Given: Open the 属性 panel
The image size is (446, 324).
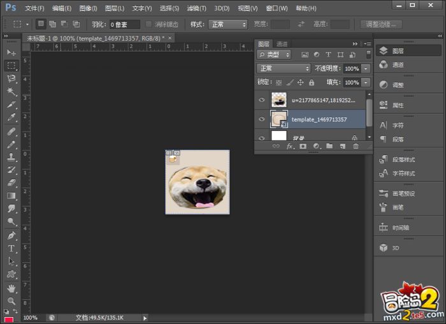Looking at the screenshot, I should [408, 105].
